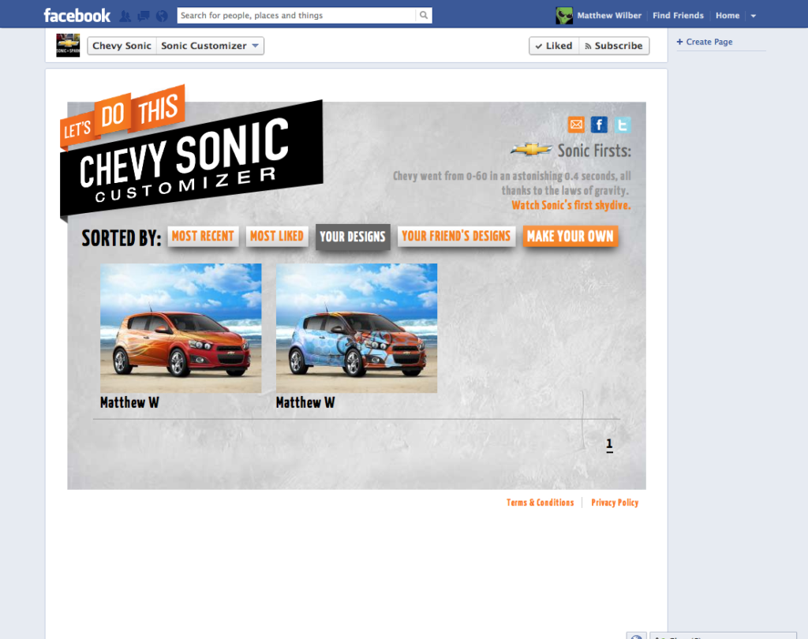Focus the Facebook search input field

click(x=297, y=15)
